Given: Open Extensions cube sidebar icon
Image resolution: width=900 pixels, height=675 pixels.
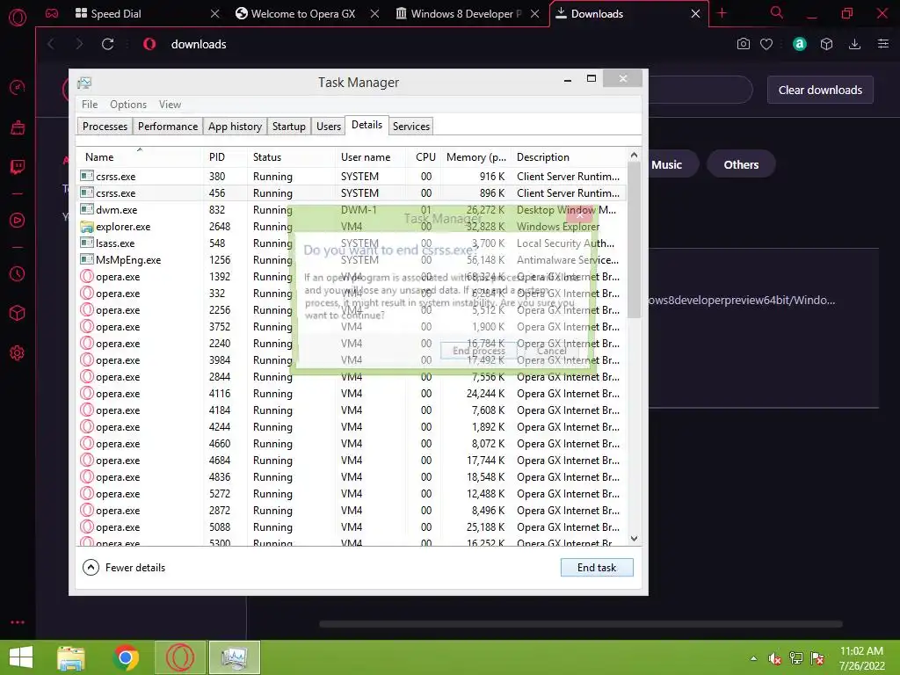Looking at the screenshot, I should click(x=18, y=313).
